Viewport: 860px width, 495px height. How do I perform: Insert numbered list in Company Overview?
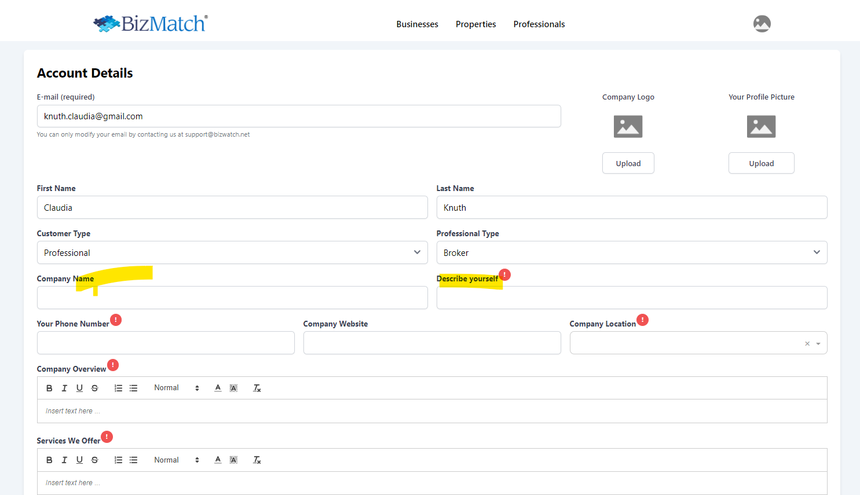coord(118,388)
